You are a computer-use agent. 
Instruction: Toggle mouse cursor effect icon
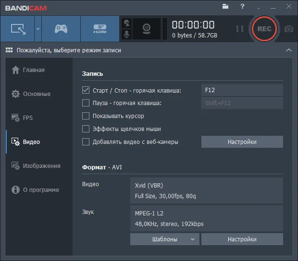126,24
